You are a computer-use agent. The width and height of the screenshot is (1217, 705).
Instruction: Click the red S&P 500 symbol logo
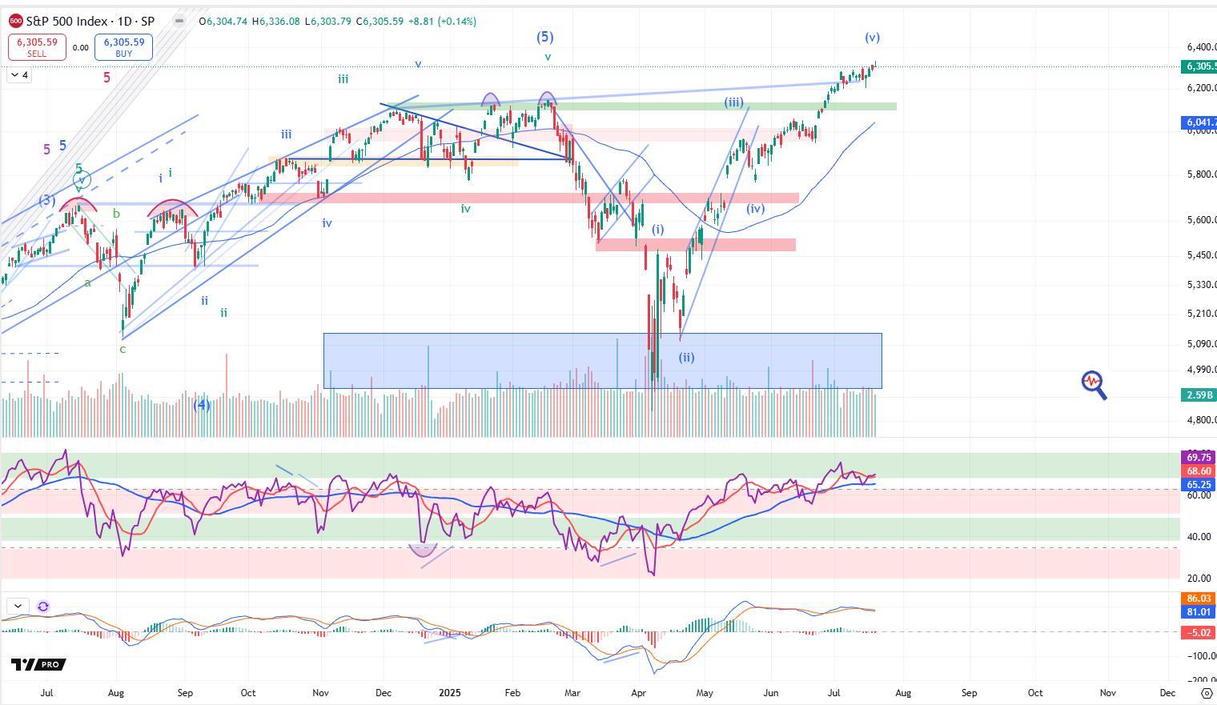(15, 21)
